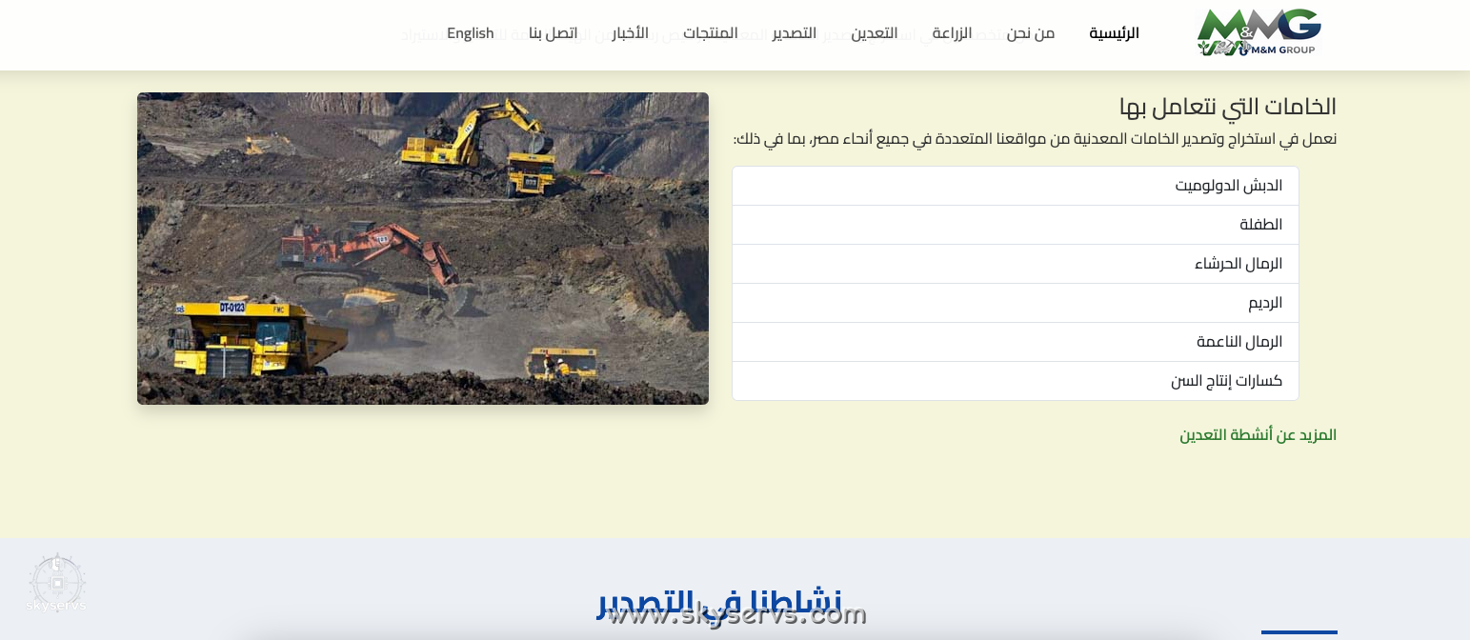Click the اتصل بنا contact link
The width and height of the screenshot is (1470, 640).
pyautogui.click(x=553, y=33)
